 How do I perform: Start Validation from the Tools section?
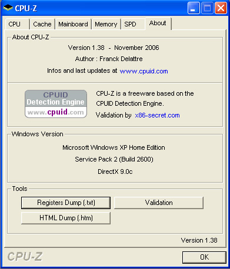coord(159,203)
